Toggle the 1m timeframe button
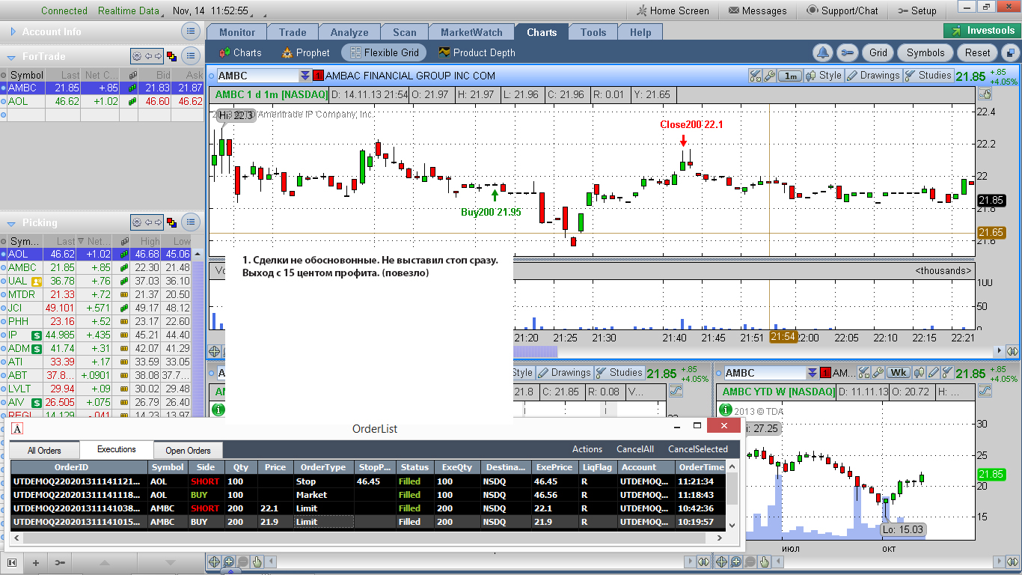This screenshot has width=1022, height=575. pos(790,76)
